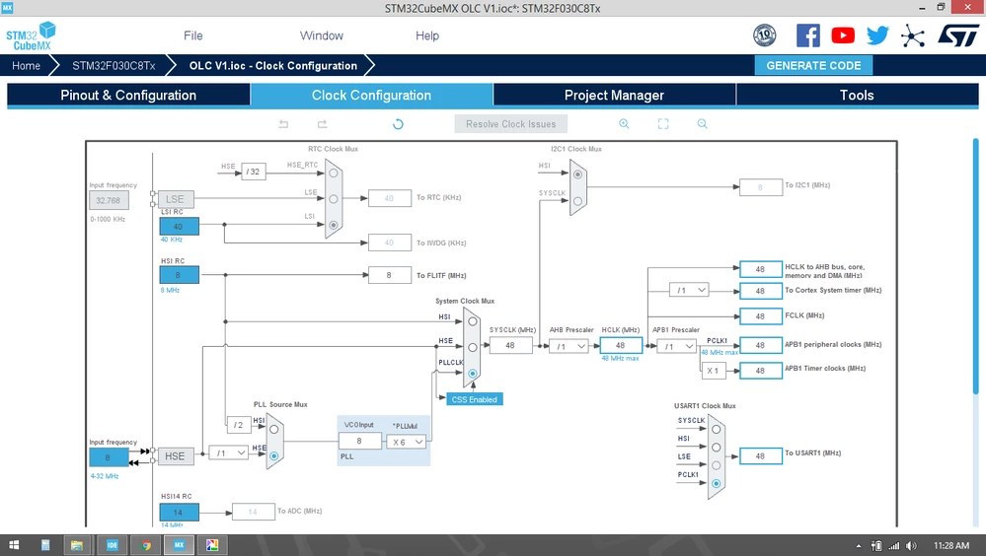This screenshot has width=986, height=556.
Task: Open the HSE /1 prediv dropdown
Action: click(x=228, y=452)
